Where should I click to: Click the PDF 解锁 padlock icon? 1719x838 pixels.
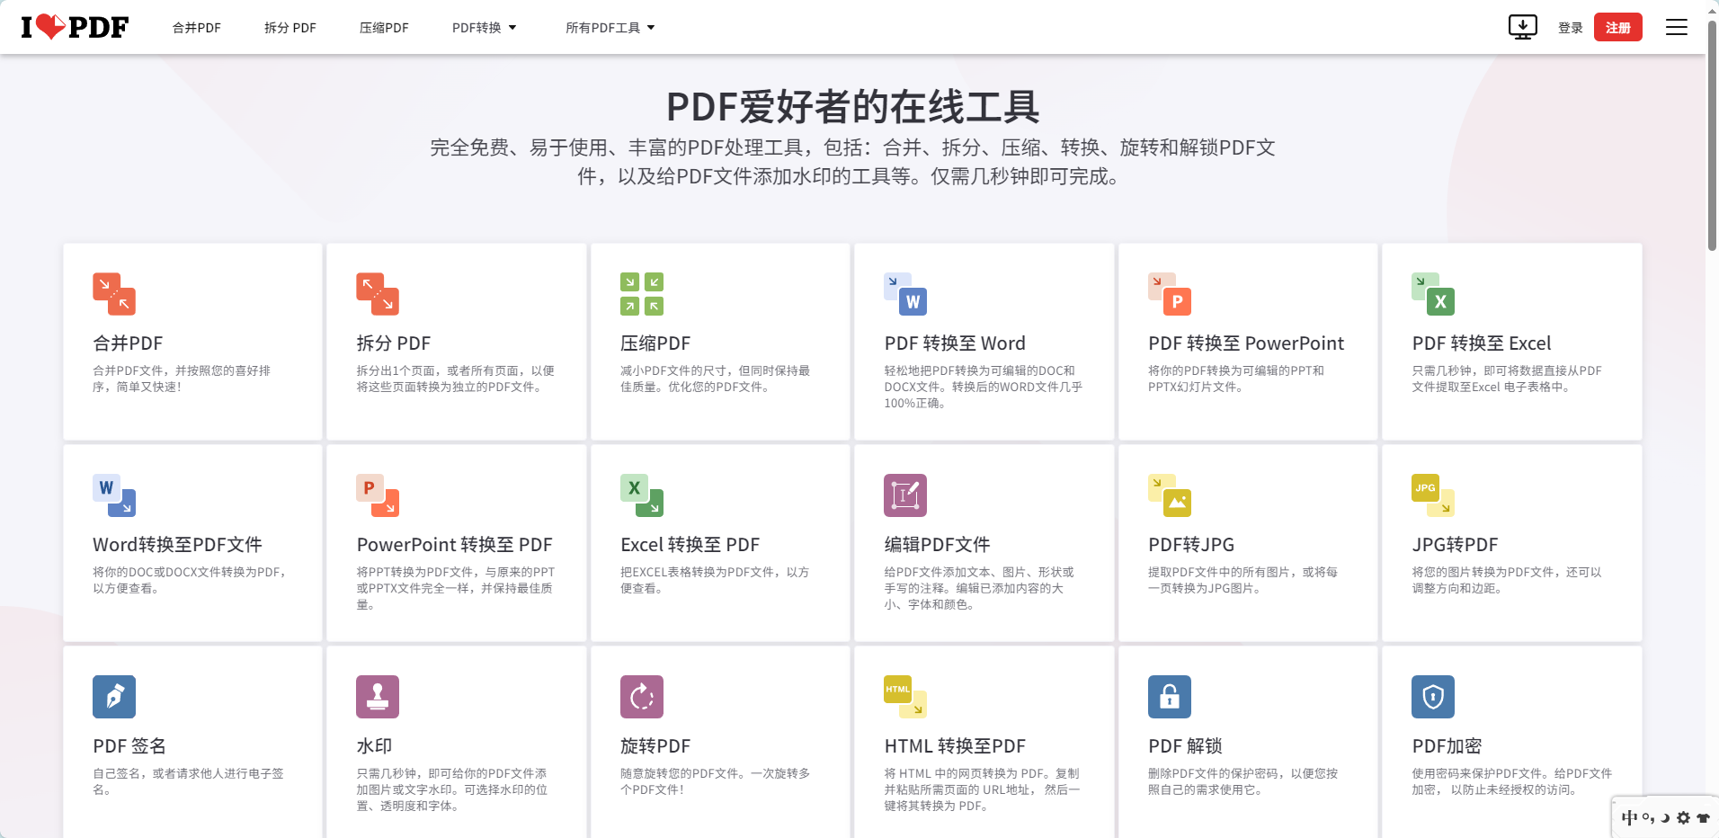tap(1170, 697)
